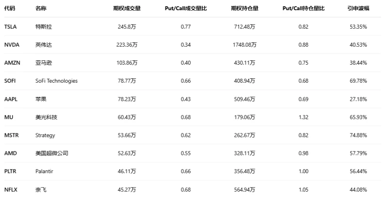The image size is (389, 199).
Task: Select the MU ticker code
Action: coord(8,117)
